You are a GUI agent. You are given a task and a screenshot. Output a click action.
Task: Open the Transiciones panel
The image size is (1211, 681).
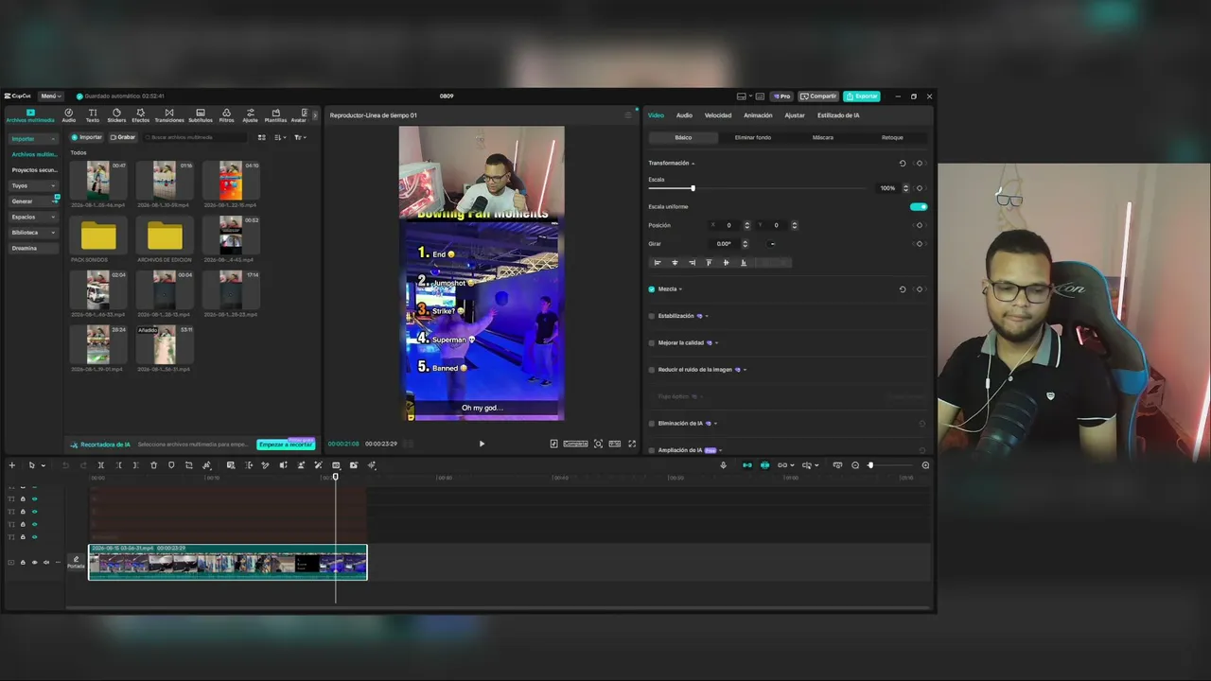point(169,115)
